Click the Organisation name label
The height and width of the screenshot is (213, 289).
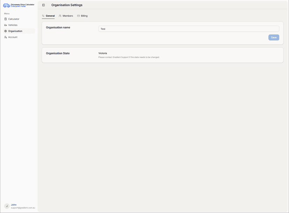[58, 28]
